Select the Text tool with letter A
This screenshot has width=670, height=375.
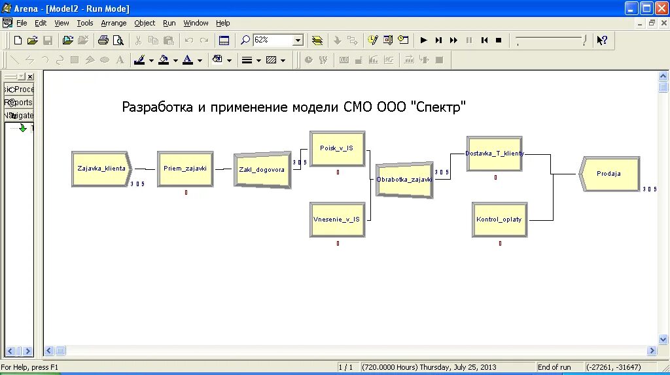(x=120, y=60)
